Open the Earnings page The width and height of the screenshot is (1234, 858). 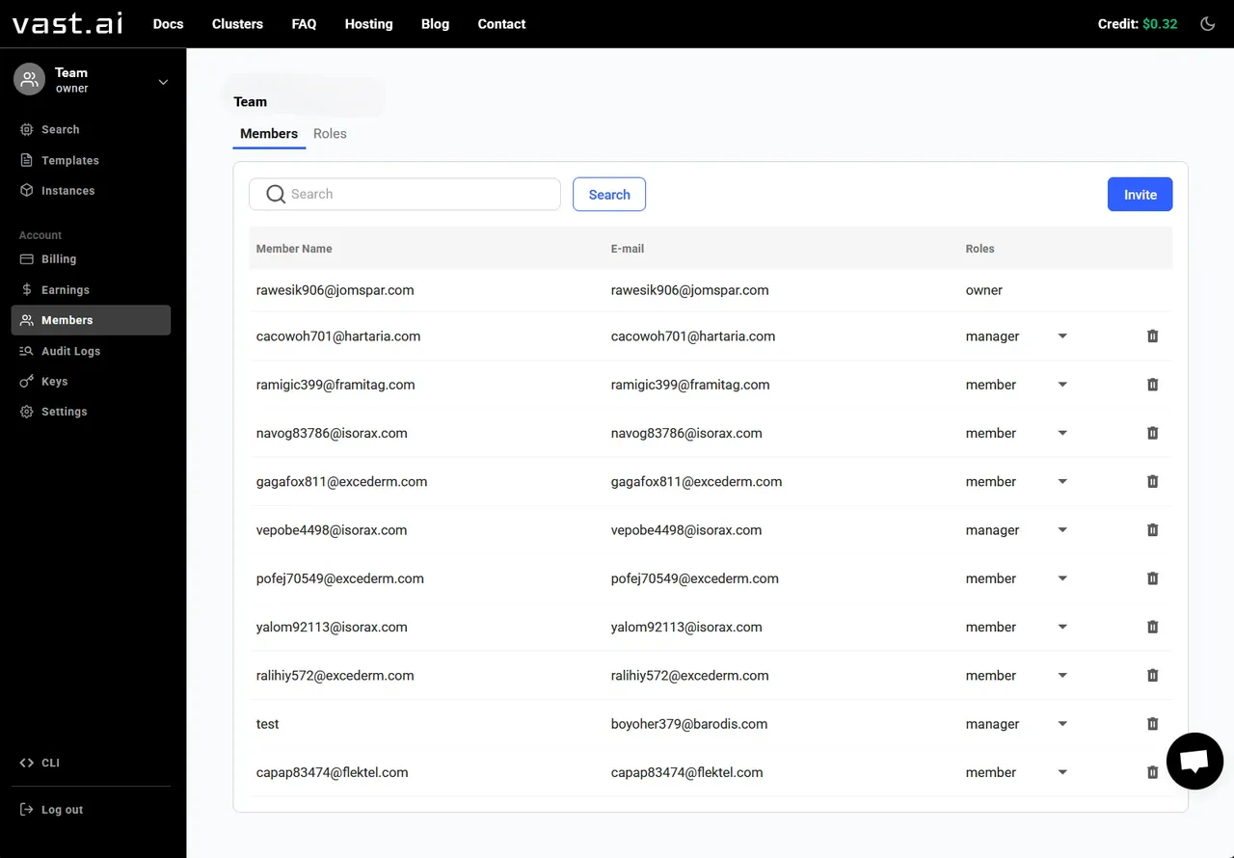pos(65,289)
